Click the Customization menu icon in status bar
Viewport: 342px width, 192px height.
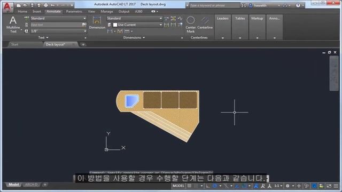click(x=336, y=186)
